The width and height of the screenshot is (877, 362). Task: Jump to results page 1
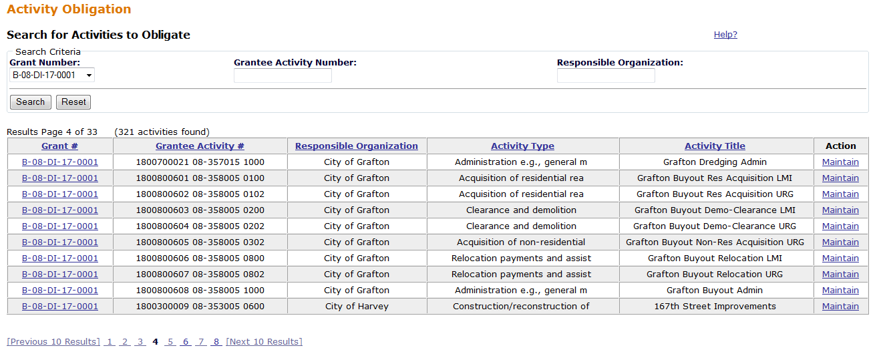[110, 342]
